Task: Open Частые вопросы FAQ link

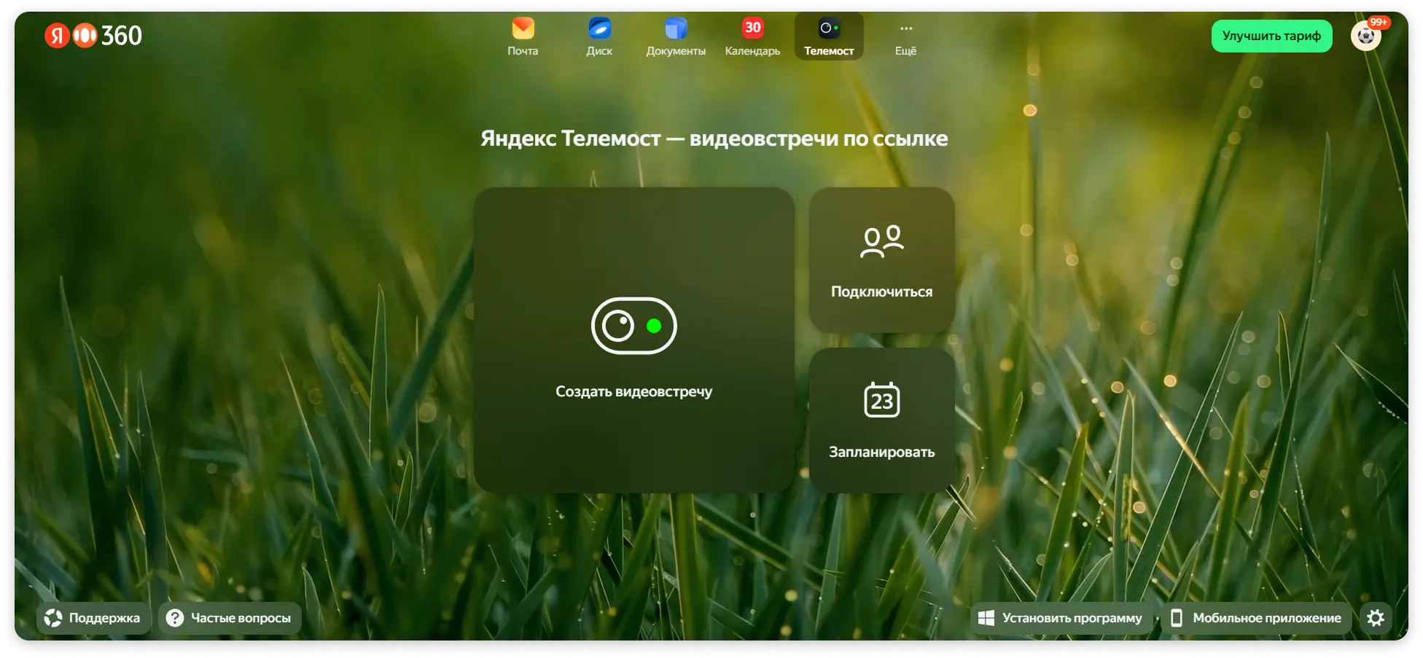Action: tap(230, 618)
